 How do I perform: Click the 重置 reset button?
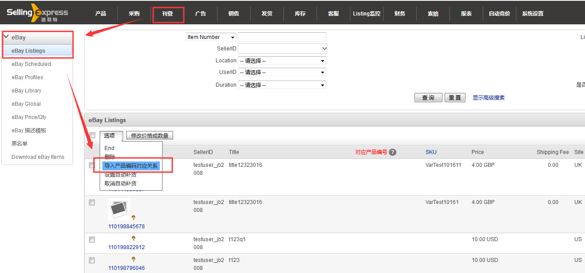pyautogui.click(x=455, y=98)
